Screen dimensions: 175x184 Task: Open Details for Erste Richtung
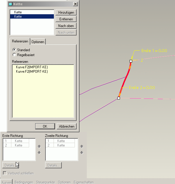pos(10,165)
